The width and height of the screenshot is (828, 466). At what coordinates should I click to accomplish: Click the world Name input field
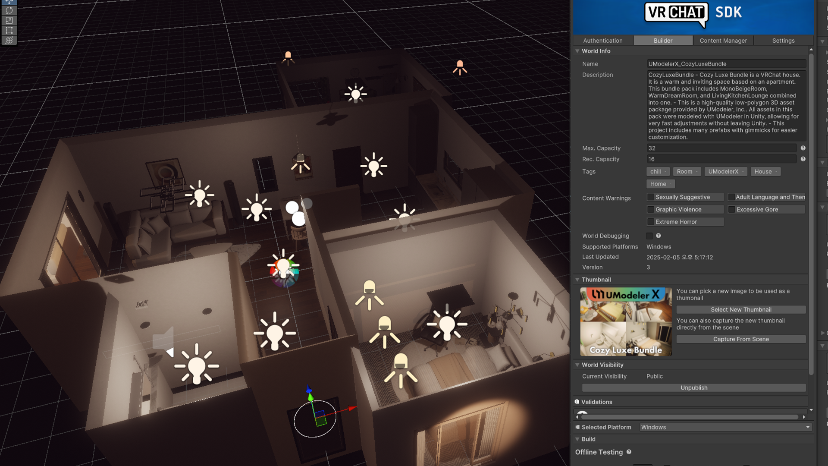[x=726, y=64]
